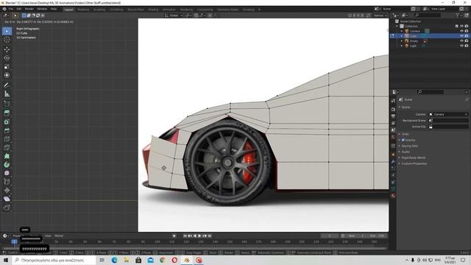The image size is (471, 265).
Task: Select the Rip Region tool
Action: point(7,208)
